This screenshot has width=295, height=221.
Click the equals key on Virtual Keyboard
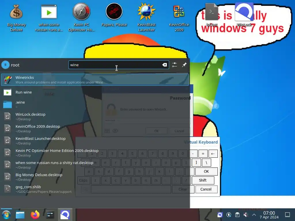tap(203, 154)
